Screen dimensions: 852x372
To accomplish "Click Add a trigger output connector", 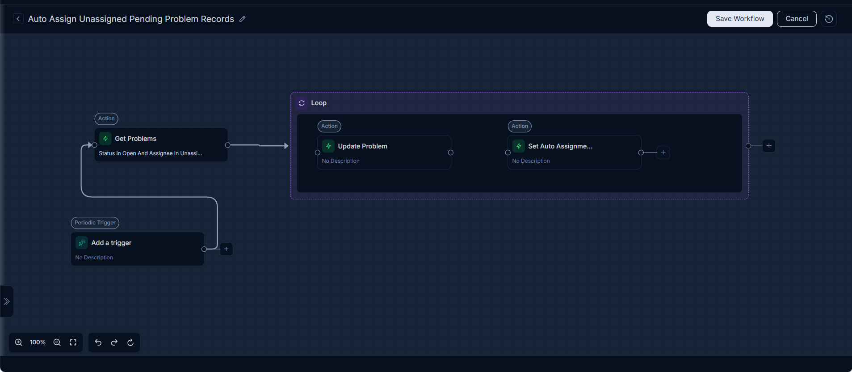I will (204, 249).
